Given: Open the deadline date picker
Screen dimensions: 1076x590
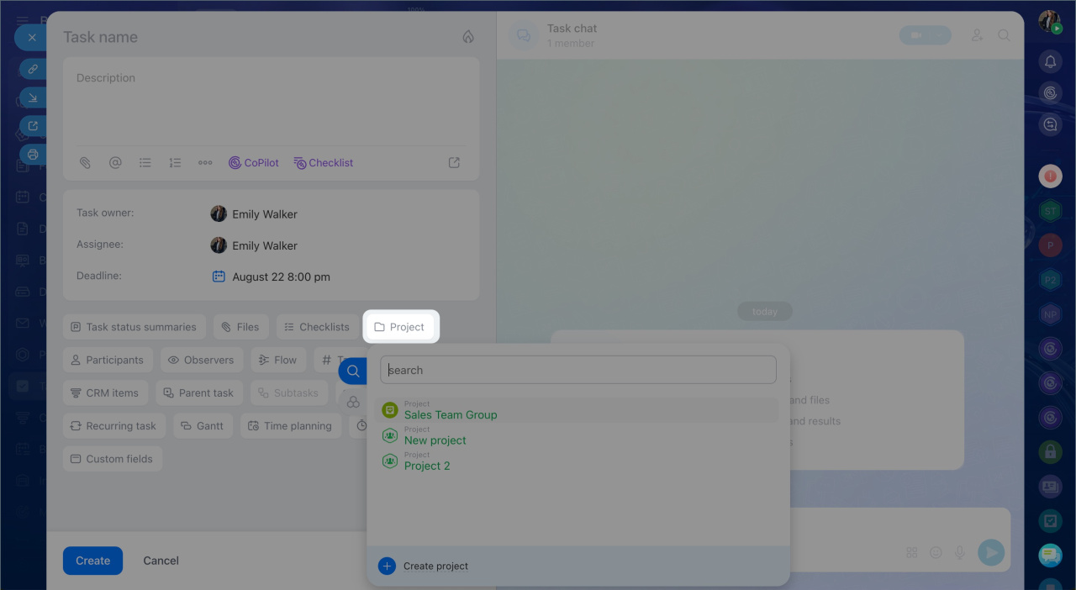Looking at the screenshot, I should 271,277.
